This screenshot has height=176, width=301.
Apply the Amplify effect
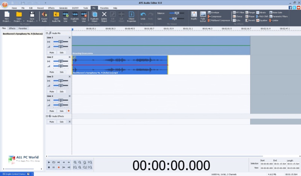click(194, 16)
